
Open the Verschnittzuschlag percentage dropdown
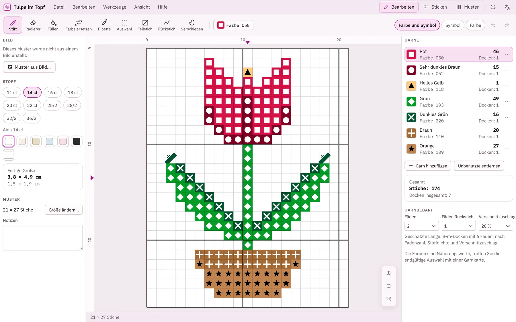(x=496, y=226)
